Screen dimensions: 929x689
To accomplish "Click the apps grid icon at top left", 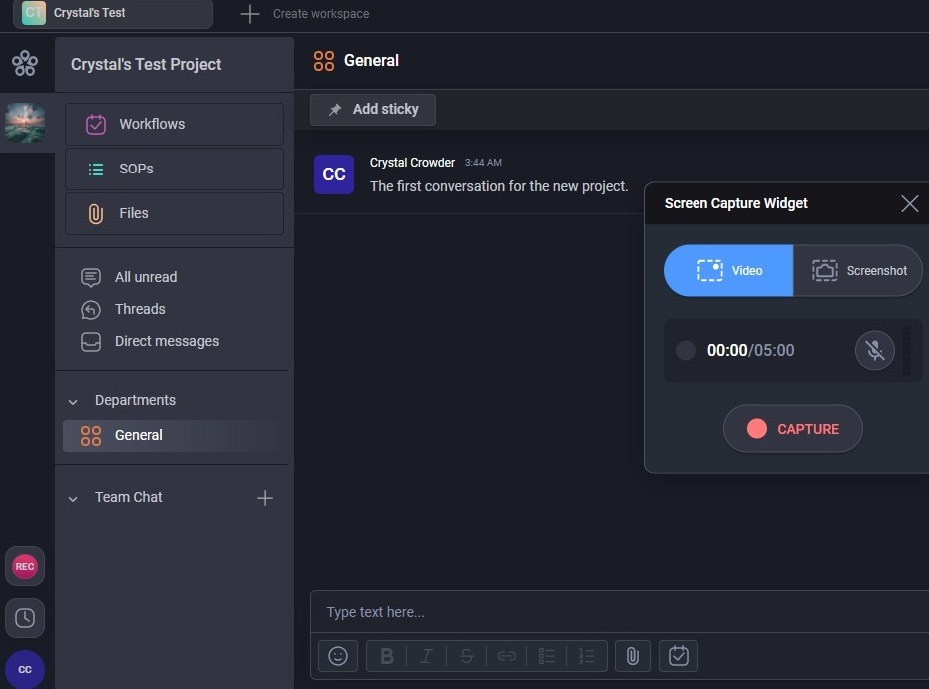I will [25, 63].
